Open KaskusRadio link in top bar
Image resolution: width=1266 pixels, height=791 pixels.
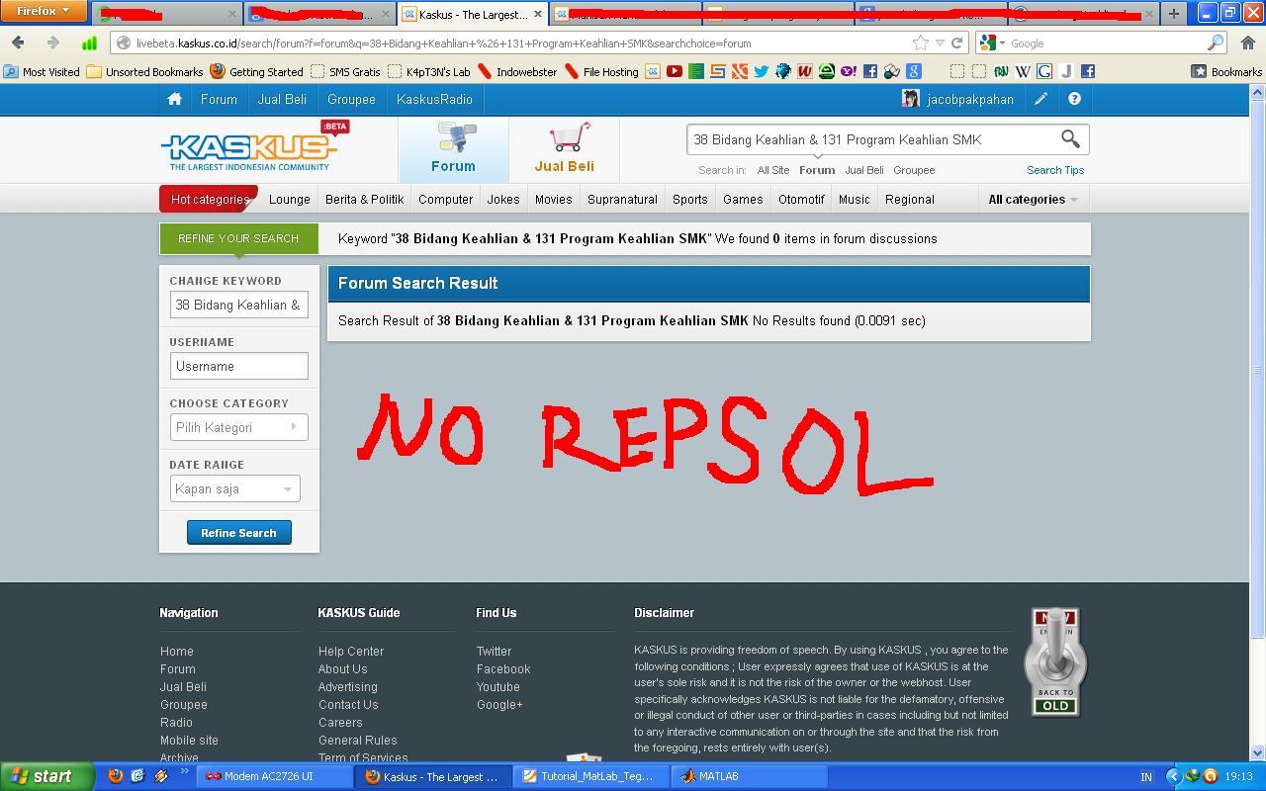pos(434,99)
